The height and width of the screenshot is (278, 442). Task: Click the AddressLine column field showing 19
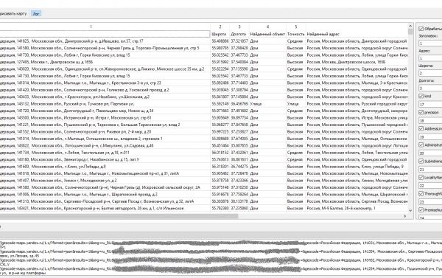coord(430,137)
